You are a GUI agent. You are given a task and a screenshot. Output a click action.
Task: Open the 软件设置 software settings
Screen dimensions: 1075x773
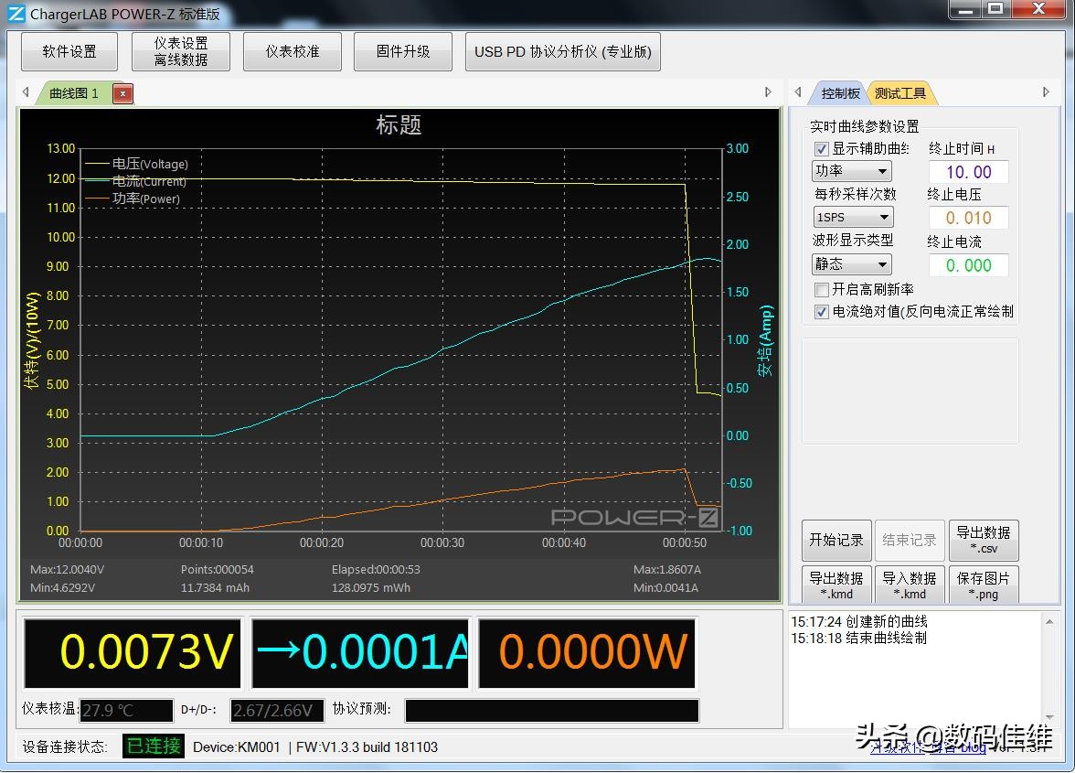(x=69, y=51)
